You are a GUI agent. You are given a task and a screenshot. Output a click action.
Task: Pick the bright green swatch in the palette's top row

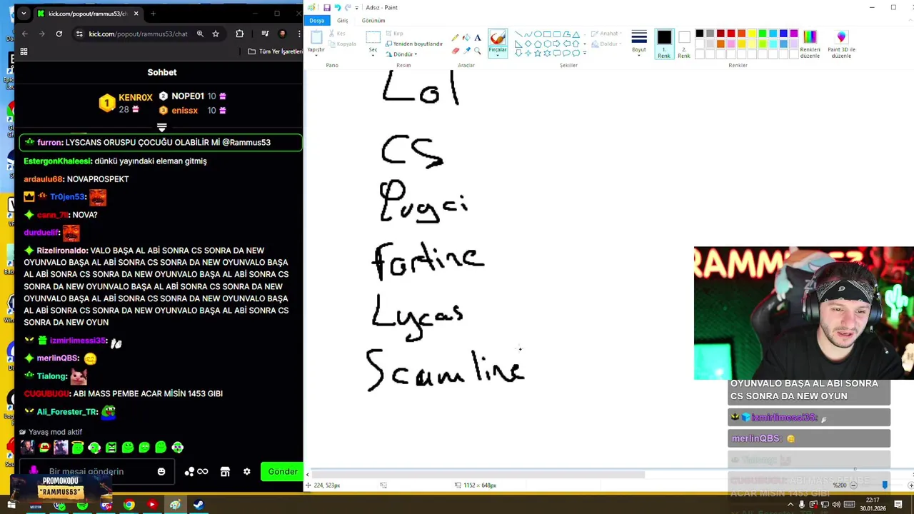pyautogui.click(x=763, y=34)
